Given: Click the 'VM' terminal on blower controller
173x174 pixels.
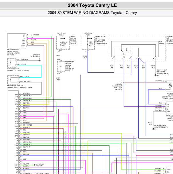Looking at the screenshot, I should coord(168,104).
